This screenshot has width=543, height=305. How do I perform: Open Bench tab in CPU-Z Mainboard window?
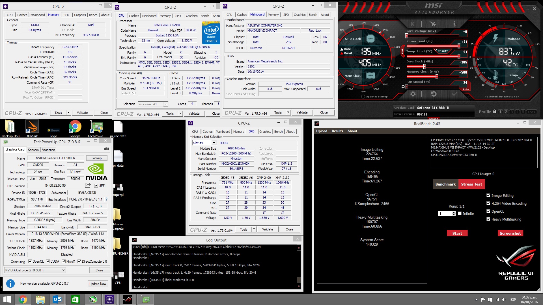point(313,15)
